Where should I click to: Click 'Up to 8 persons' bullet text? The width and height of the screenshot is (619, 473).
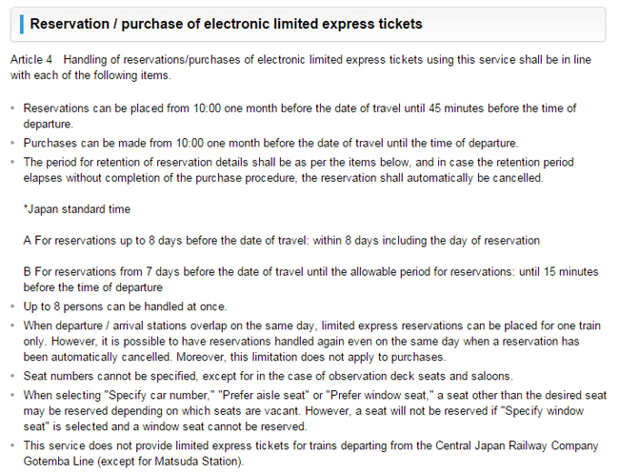(125, 306)
